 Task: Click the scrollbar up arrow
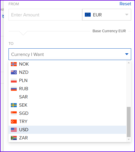tap(129, 63)
